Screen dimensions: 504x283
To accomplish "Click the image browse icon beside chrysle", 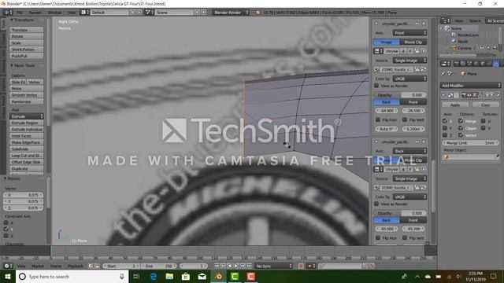I will [378, 51].
